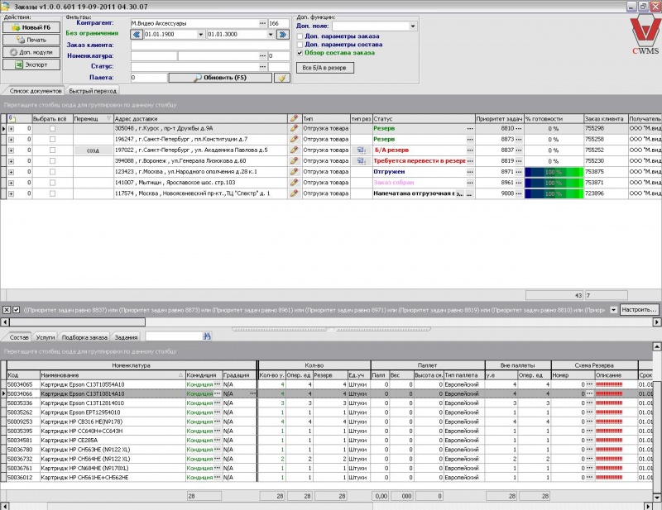The width and height of the screenshot is (662, 510).
Task: Check selection box for Мытищи order row
Action: click(x=52, y=182)
